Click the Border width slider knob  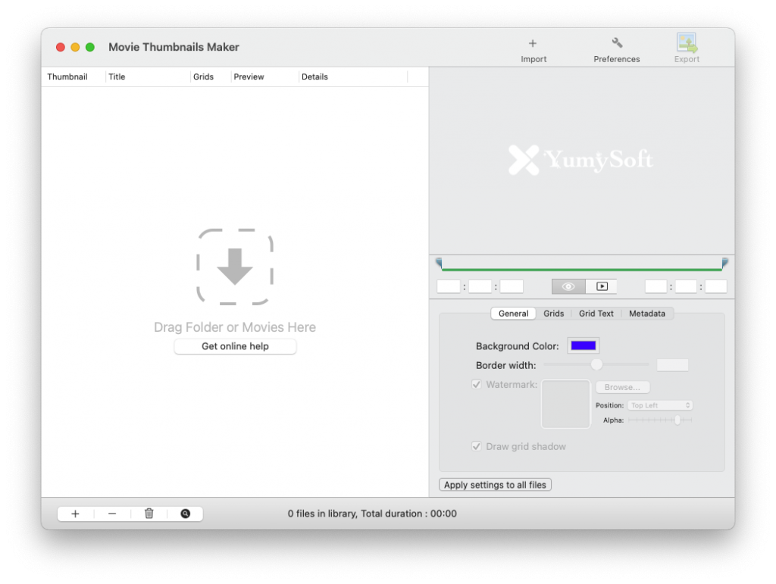pos(597,365)
